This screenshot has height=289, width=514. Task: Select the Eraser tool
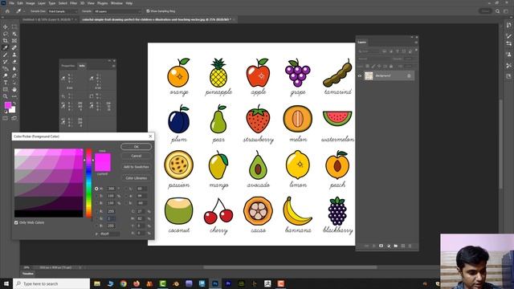coord(14,62)
